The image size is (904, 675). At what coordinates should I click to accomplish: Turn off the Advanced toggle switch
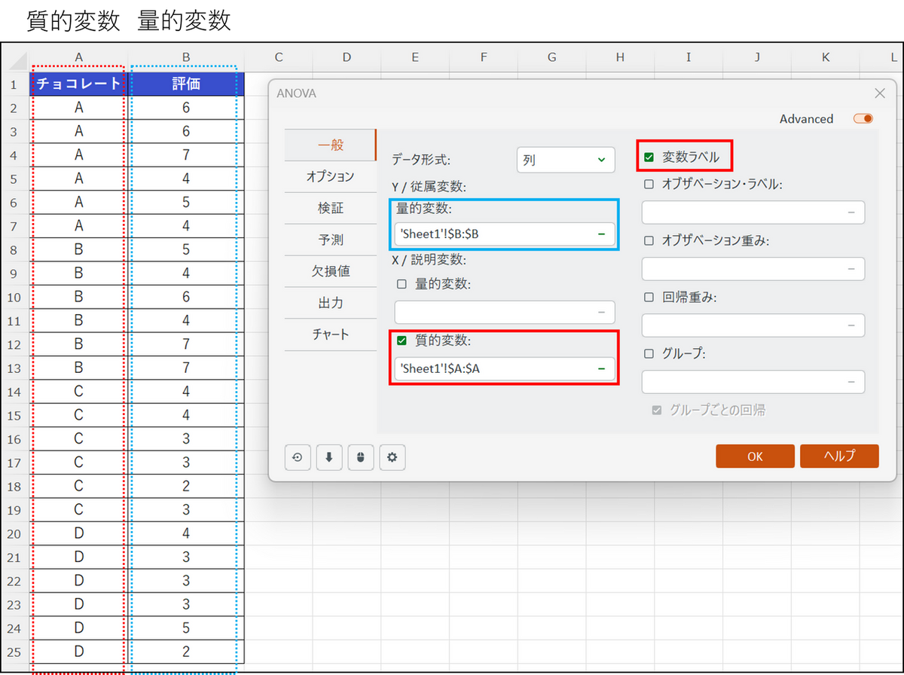[863, 119]
